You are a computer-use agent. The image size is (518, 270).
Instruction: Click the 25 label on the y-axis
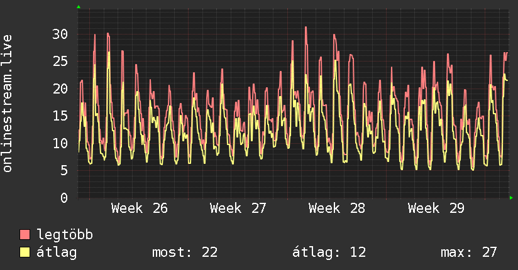point(60,62)
